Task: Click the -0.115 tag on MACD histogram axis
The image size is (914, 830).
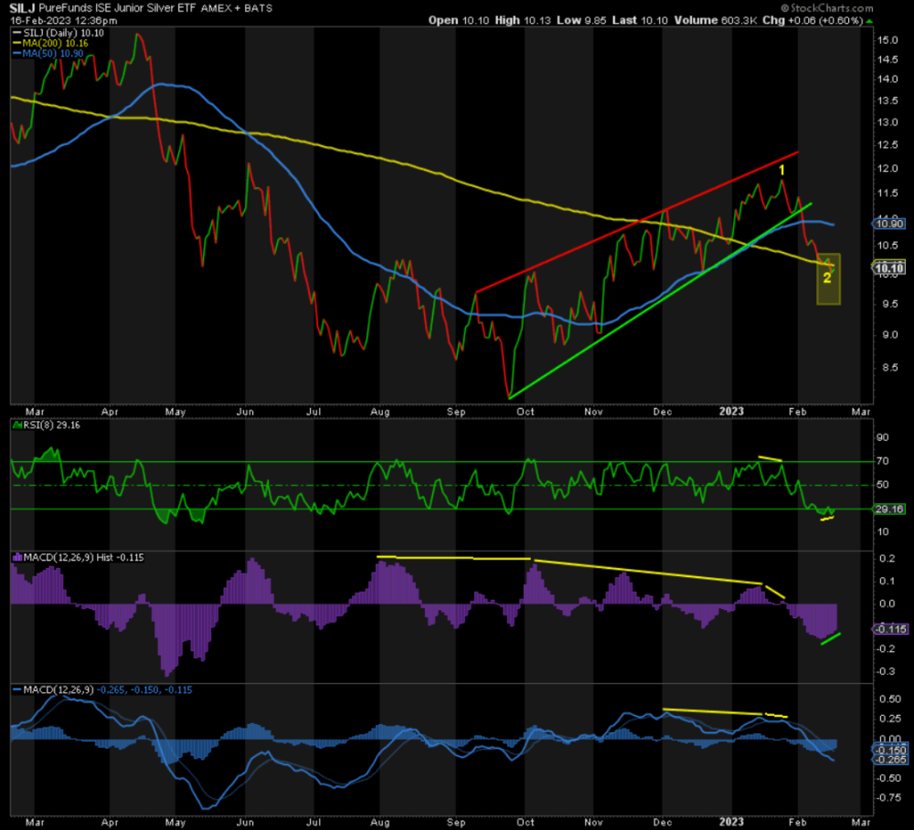Action: click(889, 629)
